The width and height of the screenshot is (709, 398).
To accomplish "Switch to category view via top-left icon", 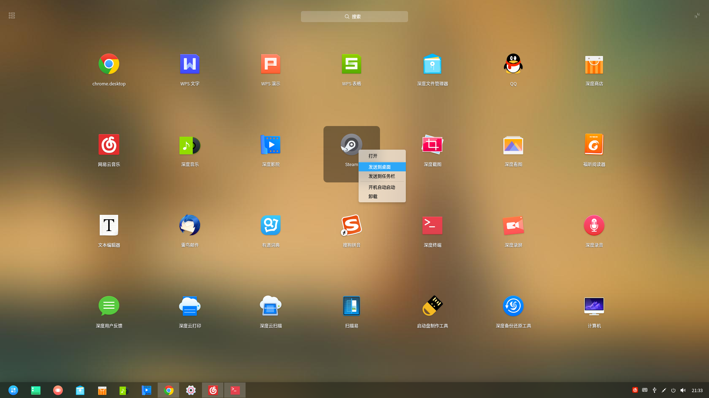I will coord(12,15).
